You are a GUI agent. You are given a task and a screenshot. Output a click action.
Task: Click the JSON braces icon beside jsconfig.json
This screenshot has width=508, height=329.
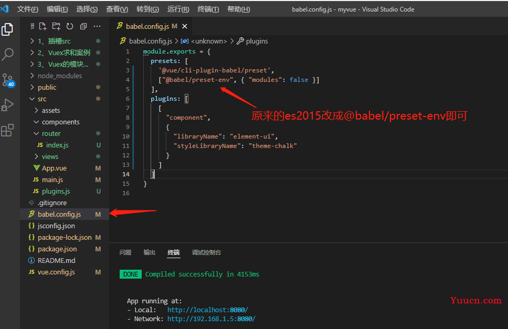click(31, 226)
